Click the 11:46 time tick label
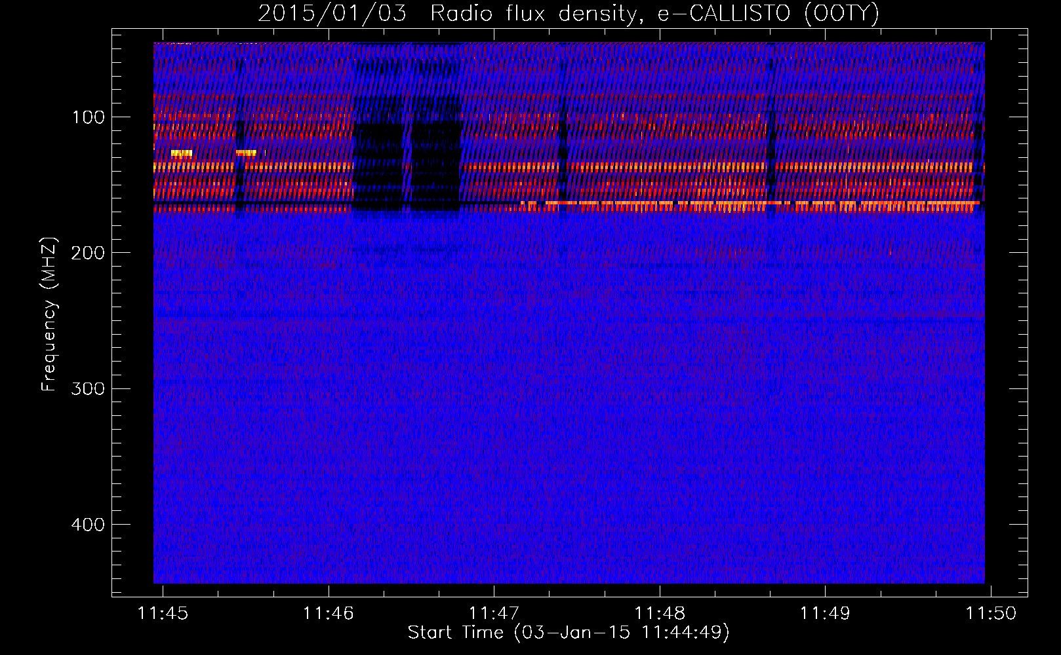Screen dimensions: 1061x655 click(328, 613)
